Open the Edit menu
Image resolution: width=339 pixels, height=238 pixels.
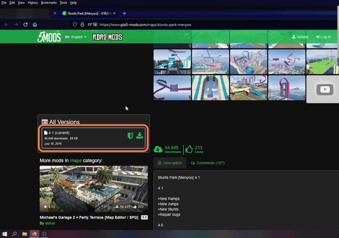point(12,3)
